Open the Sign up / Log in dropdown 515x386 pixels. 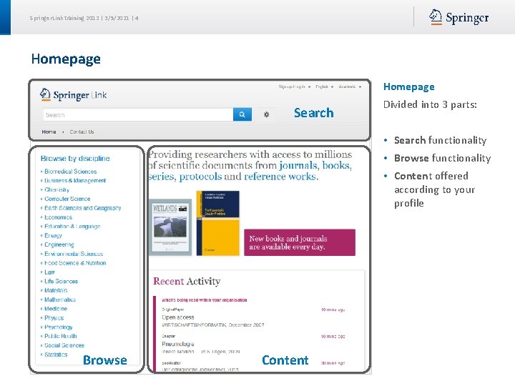point(295,86)
